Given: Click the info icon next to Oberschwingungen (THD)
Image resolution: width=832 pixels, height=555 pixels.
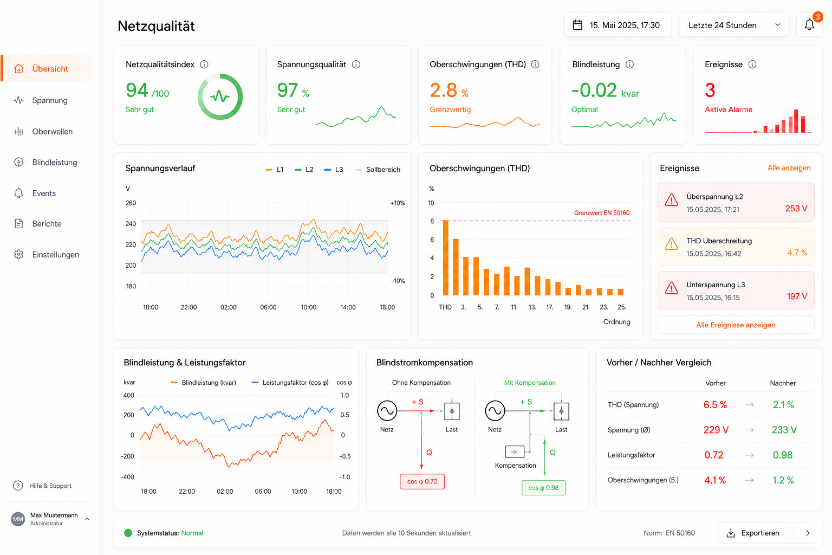Looking at the screenshot, I should point(535,64).
